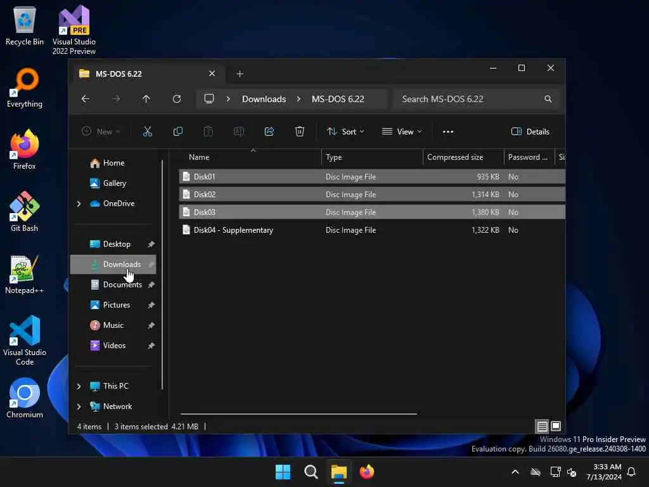
Task: Click the Paste clipboard icon
Action: pyautogui.click(x=208, y=132)
